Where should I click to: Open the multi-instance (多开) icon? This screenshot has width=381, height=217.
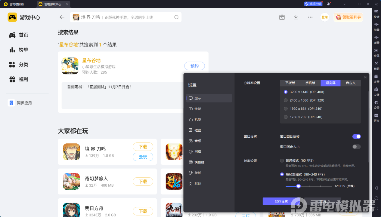(x=376, y=77)
